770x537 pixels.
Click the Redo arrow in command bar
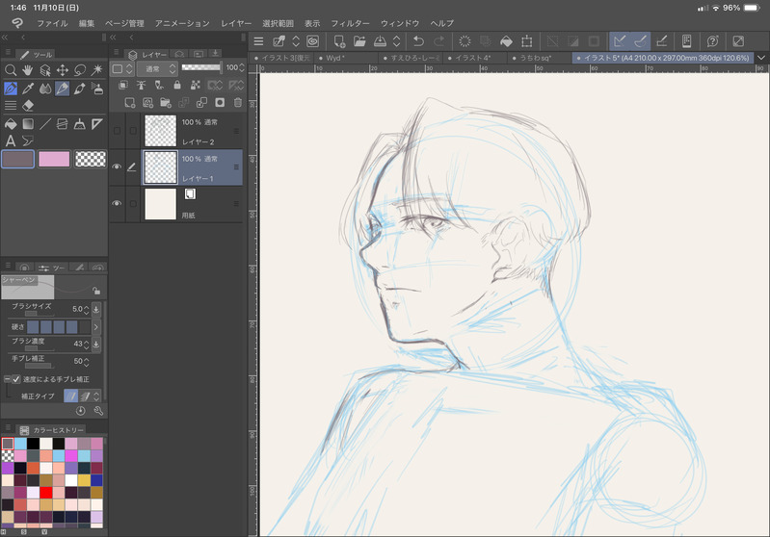click(x=439, y=41)
